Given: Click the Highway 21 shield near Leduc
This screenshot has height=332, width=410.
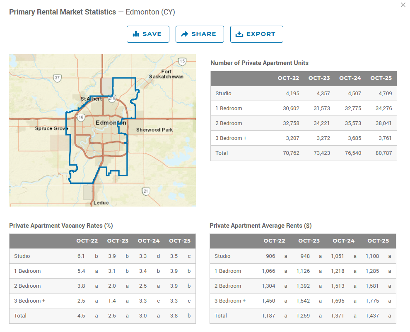Looking at the screenshot, I should 145,191.
